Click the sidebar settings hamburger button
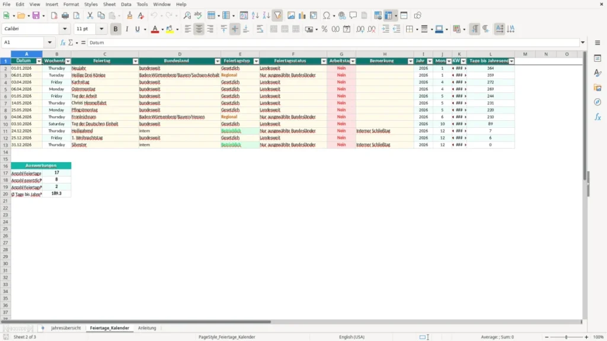Screen dimensions: 607x341 coord(598,43)
